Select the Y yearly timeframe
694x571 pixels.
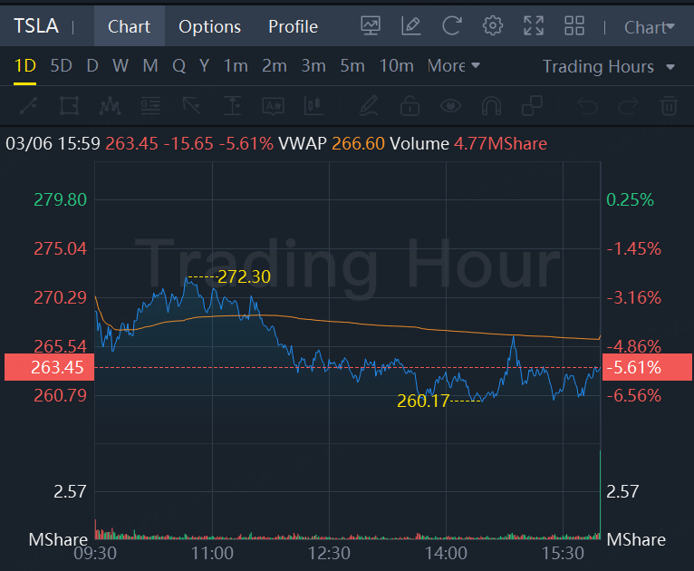tap(204, 65)
